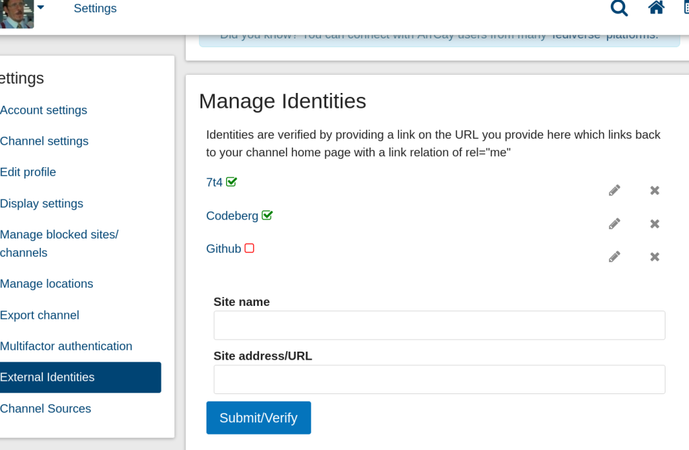The width and height of the screenshot is (689, 450).
Task: Edit the 7t4 identity with pencil
Action: tap(614, 191)
